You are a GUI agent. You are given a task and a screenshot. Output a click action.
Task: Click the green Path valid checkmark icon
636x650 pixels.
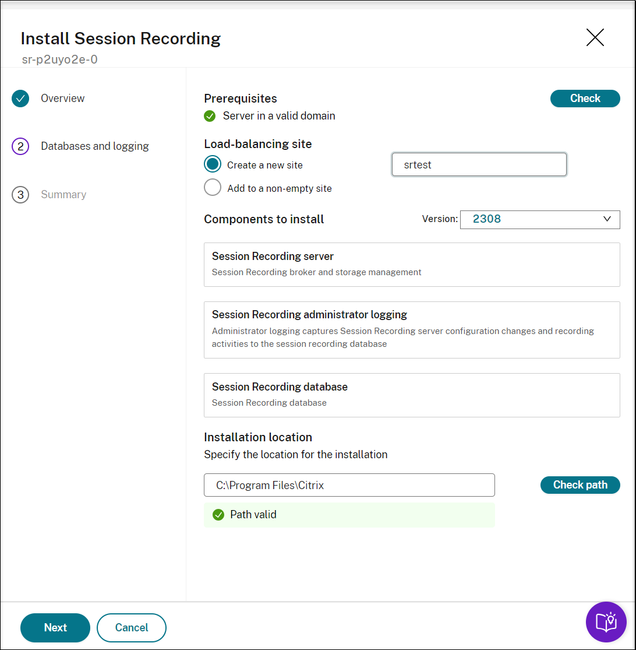click(218, 515)
